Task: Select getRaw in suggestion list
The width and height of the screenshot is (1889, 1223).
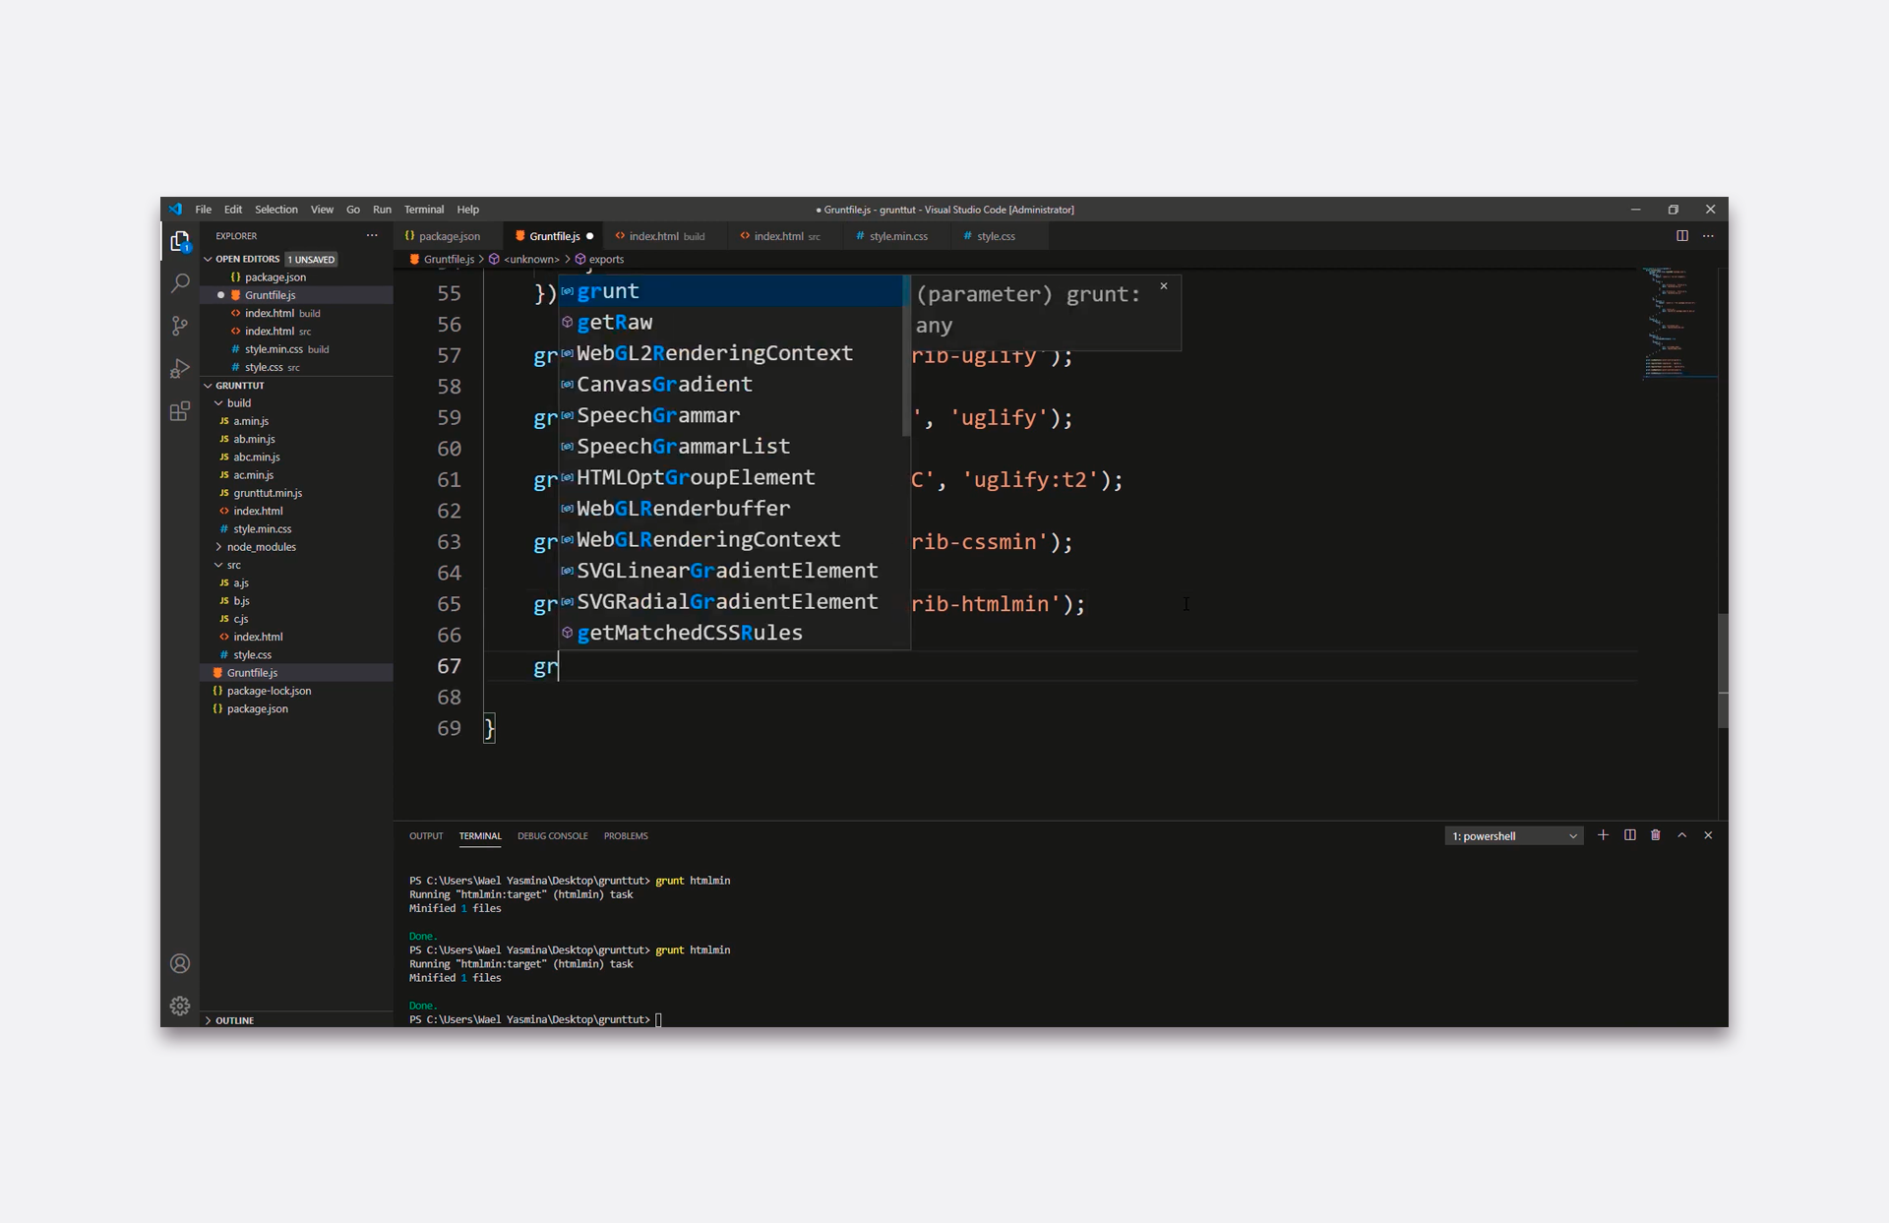Action: click(x=615, y=323)
